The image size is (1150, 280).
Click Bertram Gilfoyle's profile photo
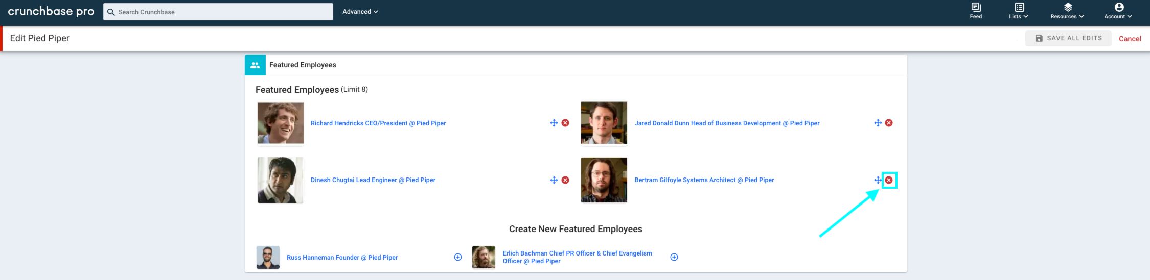pyautogui.click(x=604, y=180)
